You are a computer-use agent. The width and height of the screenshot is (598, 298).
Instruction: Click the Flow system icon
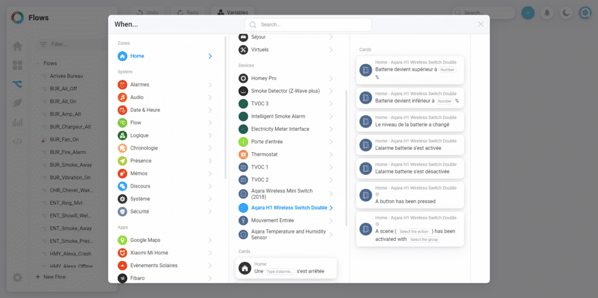tap(123, 122)
